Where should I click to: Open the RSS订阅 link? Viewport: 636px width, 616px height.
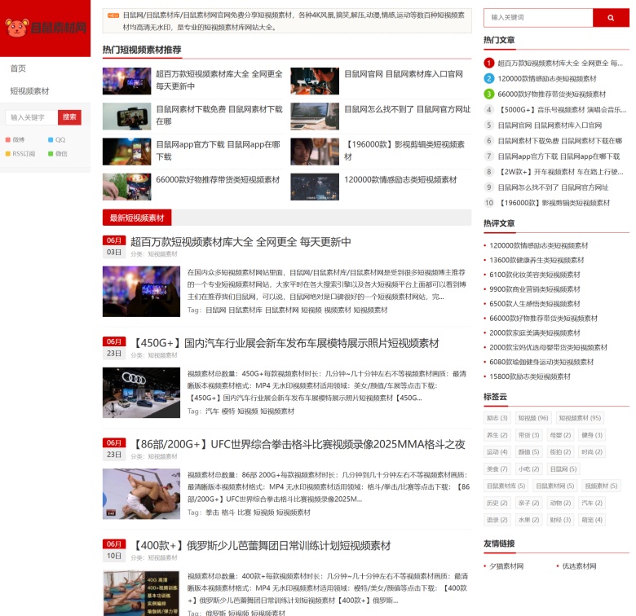coord(20,154)
